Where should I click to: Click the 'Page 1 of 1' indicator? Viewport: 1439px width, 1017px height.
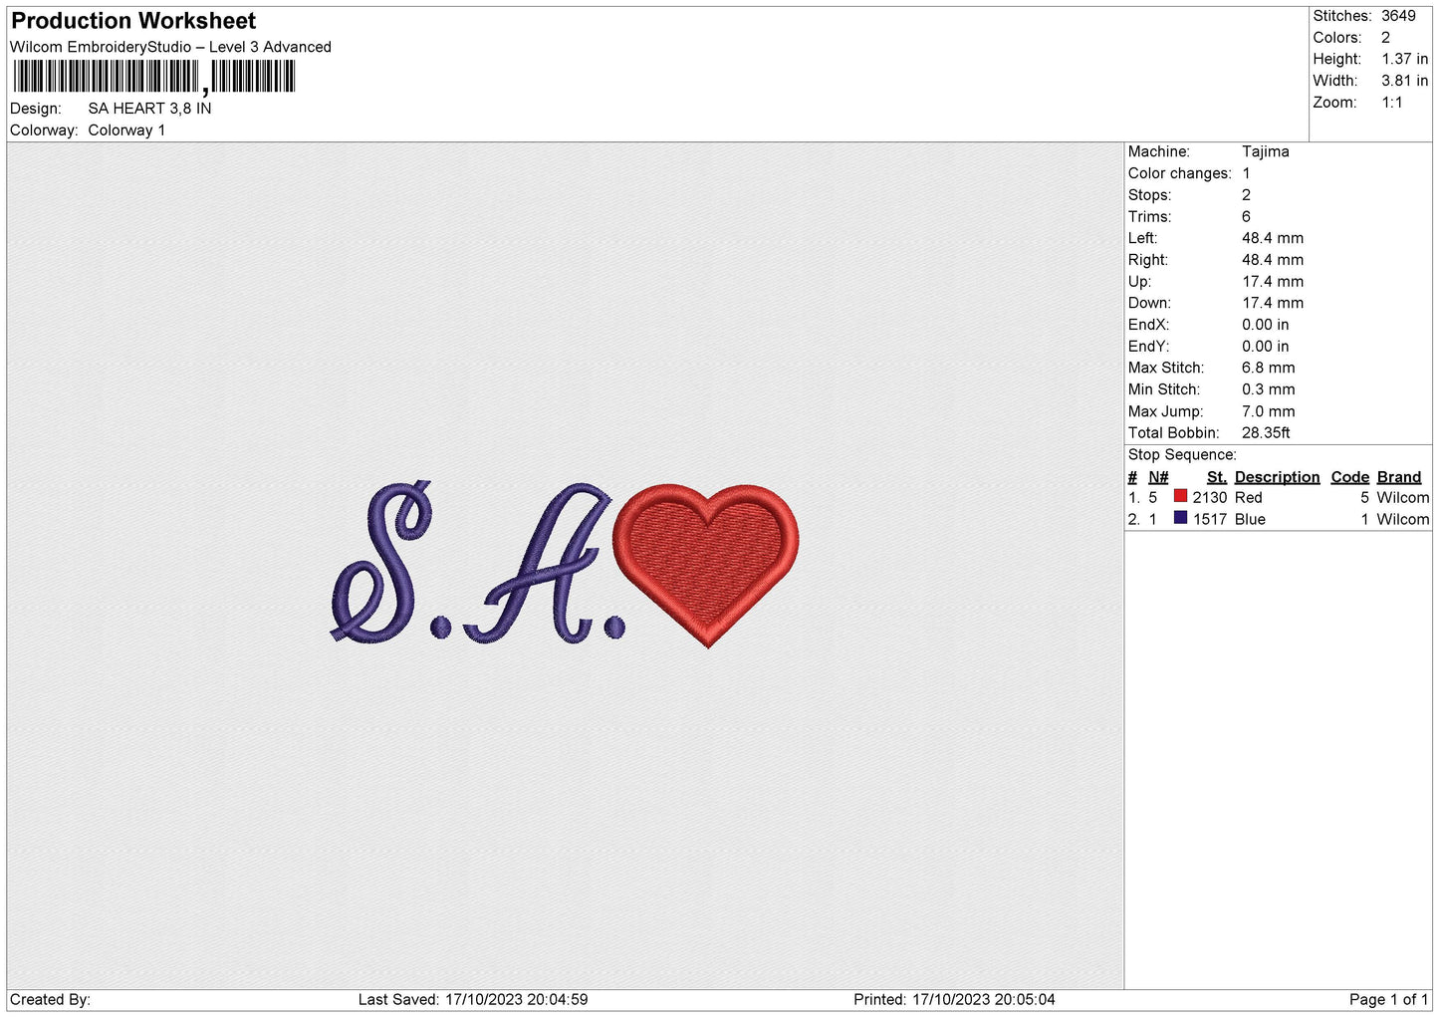[1388, 1000]
